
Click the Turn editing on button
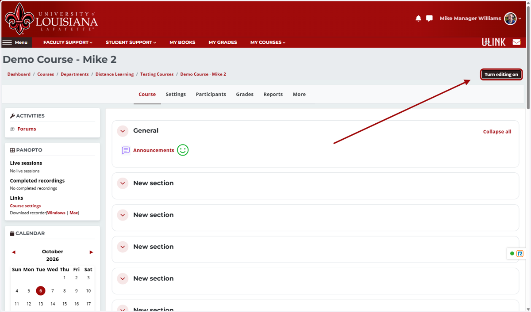pyautogui.click(x=501, y=75)
